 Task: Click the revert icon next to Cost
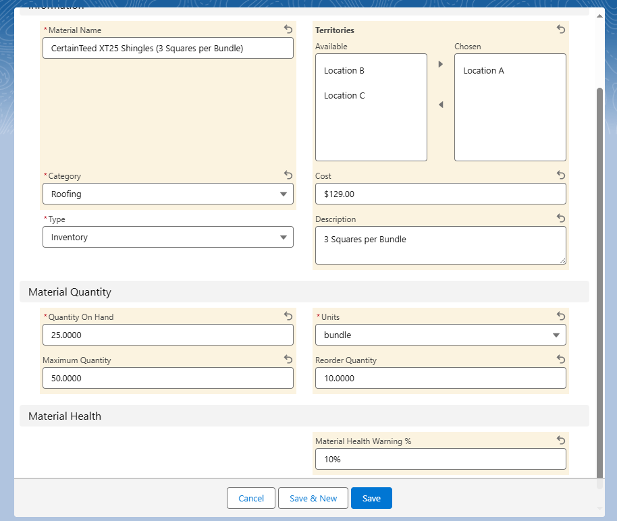560,175
